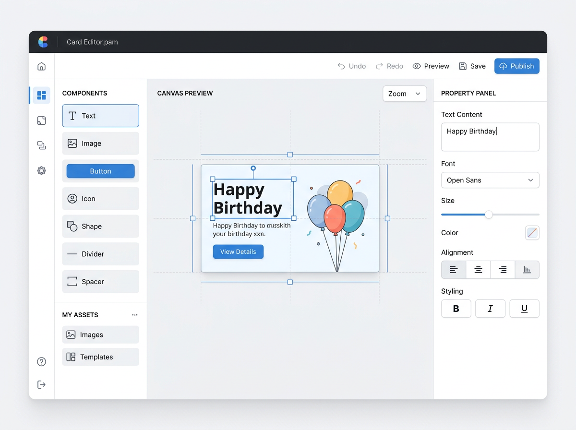This screenshot has height=430, width=576.
Task: Set alignment to right
Action: pos(503,270)
